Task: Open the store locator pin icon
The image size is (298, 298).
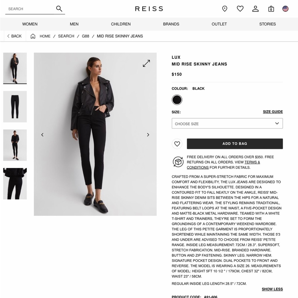Action: [x=225, y=9]
